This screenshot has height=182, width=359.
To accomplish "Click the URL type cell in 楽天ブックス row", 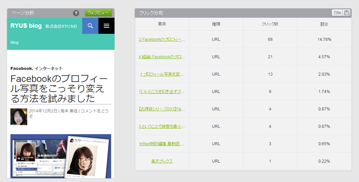I will coord(216,161).
